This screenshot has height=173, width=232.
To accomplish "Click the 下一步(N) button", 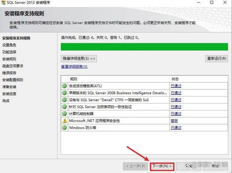I will [x=162, y=166].
